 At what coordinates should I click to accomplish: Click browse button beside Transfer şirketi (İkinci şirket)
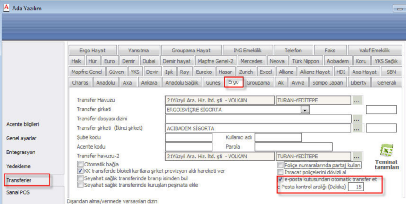357,128
